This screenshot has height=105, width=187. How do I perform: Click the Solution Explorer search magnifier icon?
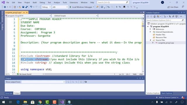(x=183, y=20)
